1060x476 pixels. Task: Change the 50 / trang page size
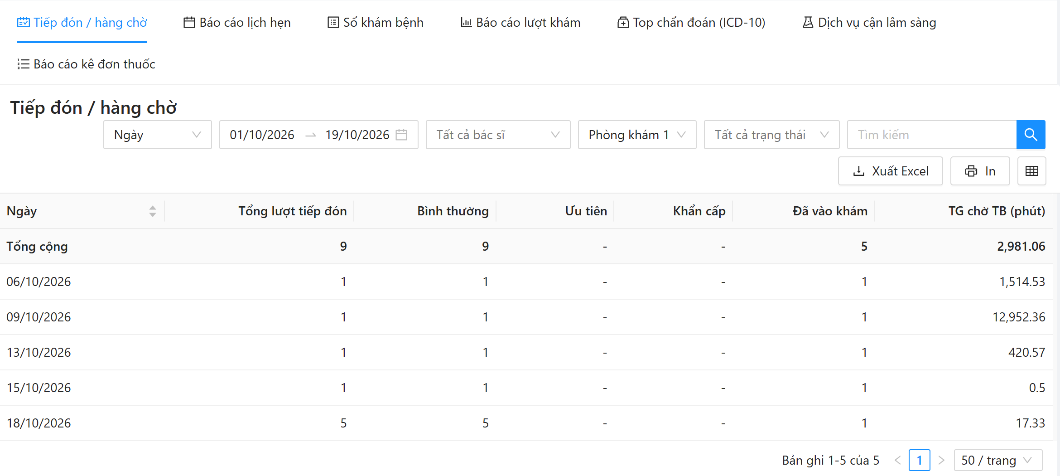[x=998, y=460]
